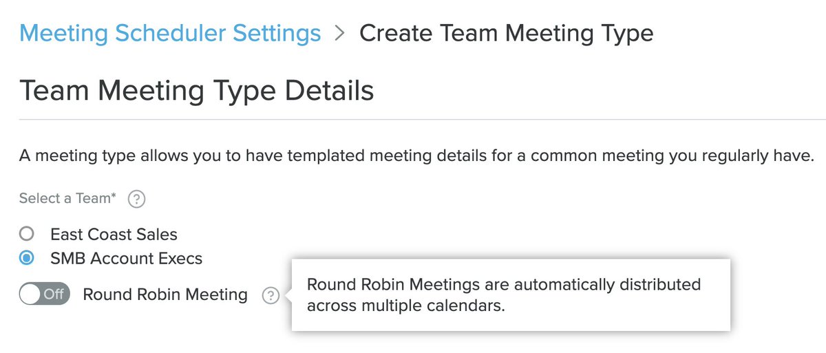Click the Round Robin Meeting label
Screen dimensions: 826x353
tap(165, 295)
